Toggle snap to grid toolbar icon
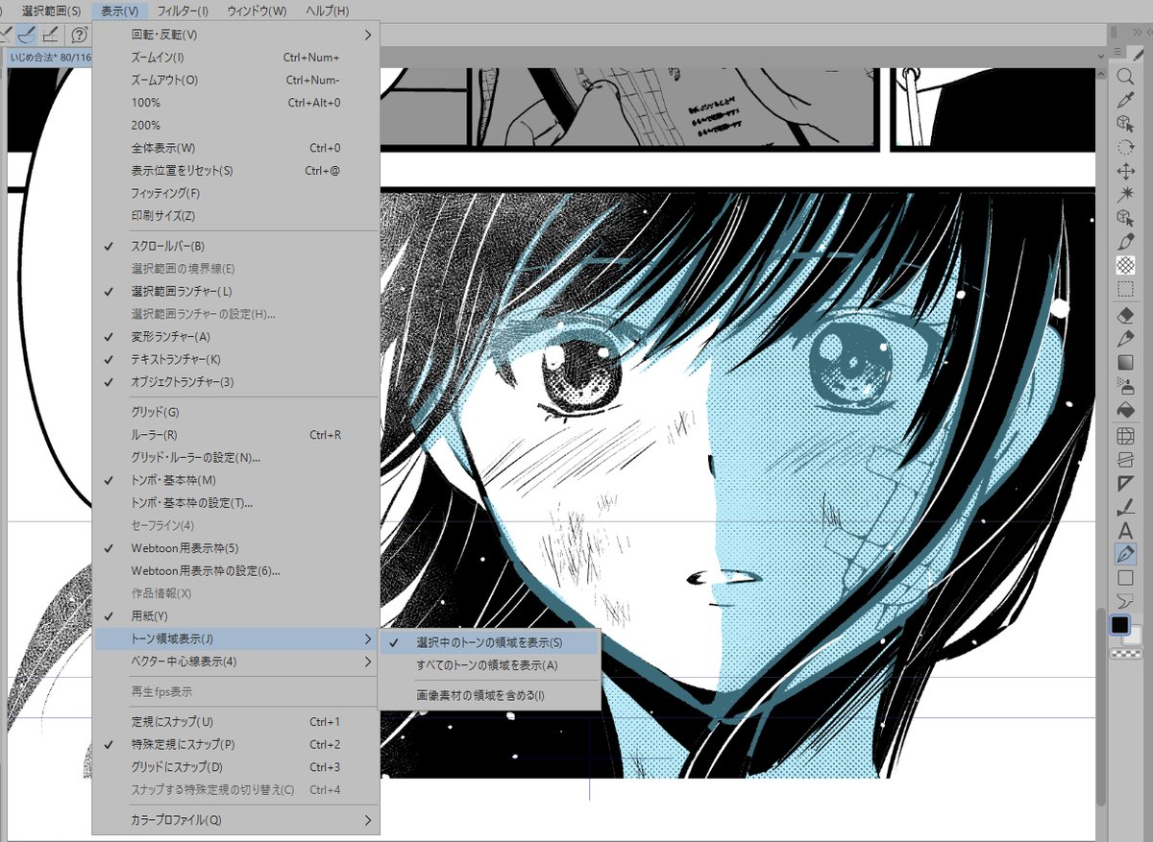This screenshot has height=842, width=1153. (x=51, y=35)
